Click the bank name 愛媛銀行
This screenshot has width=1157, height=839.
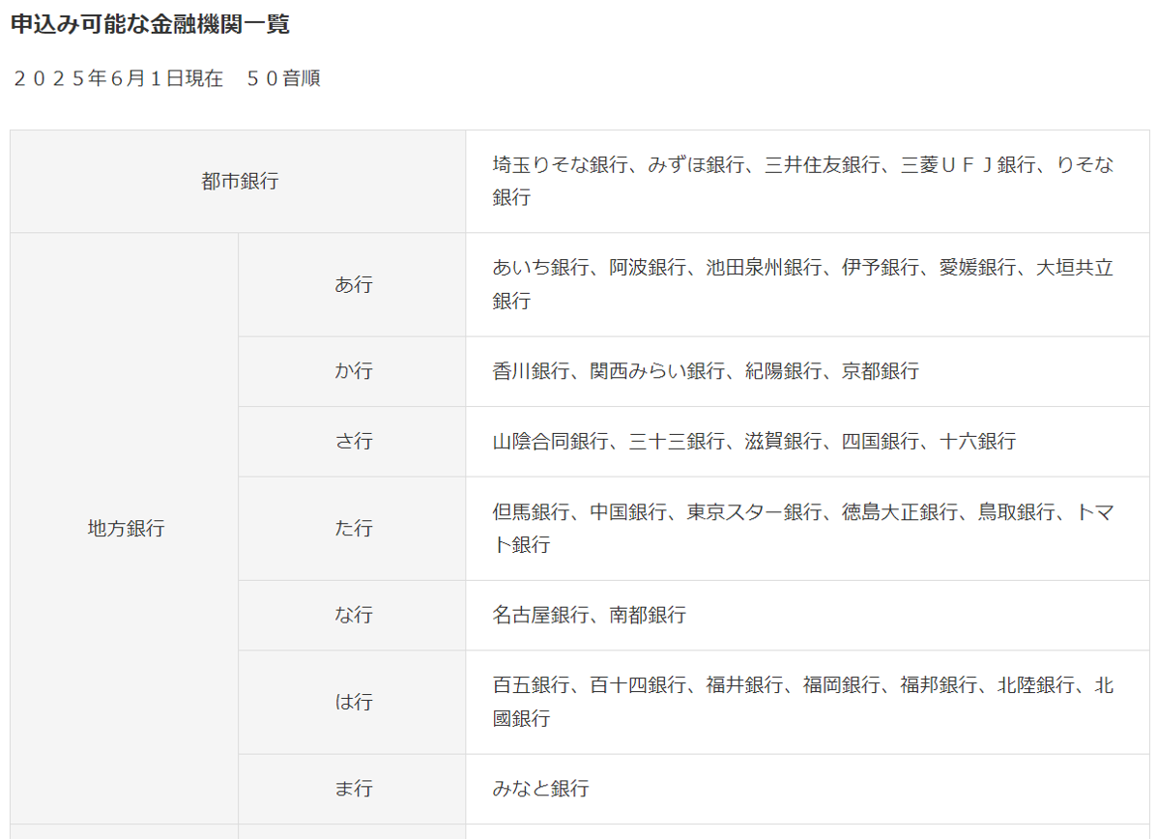pos(977,267)
